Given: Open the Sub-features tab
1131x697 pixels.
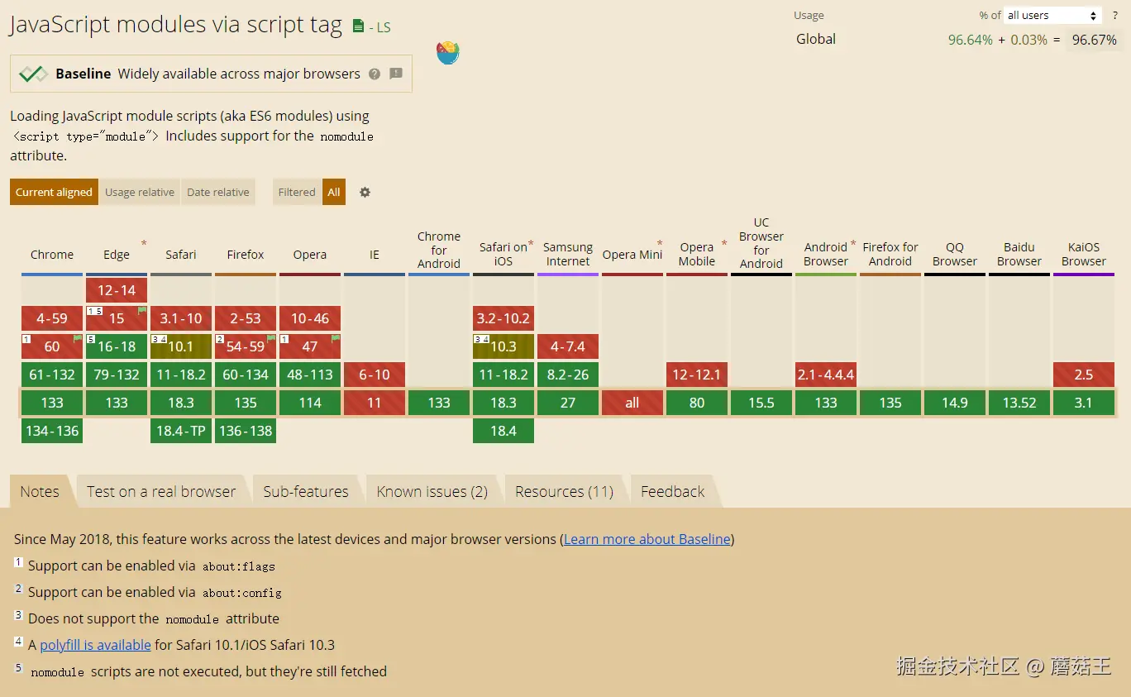Looking at the screenshot, I should pos(306,491).
